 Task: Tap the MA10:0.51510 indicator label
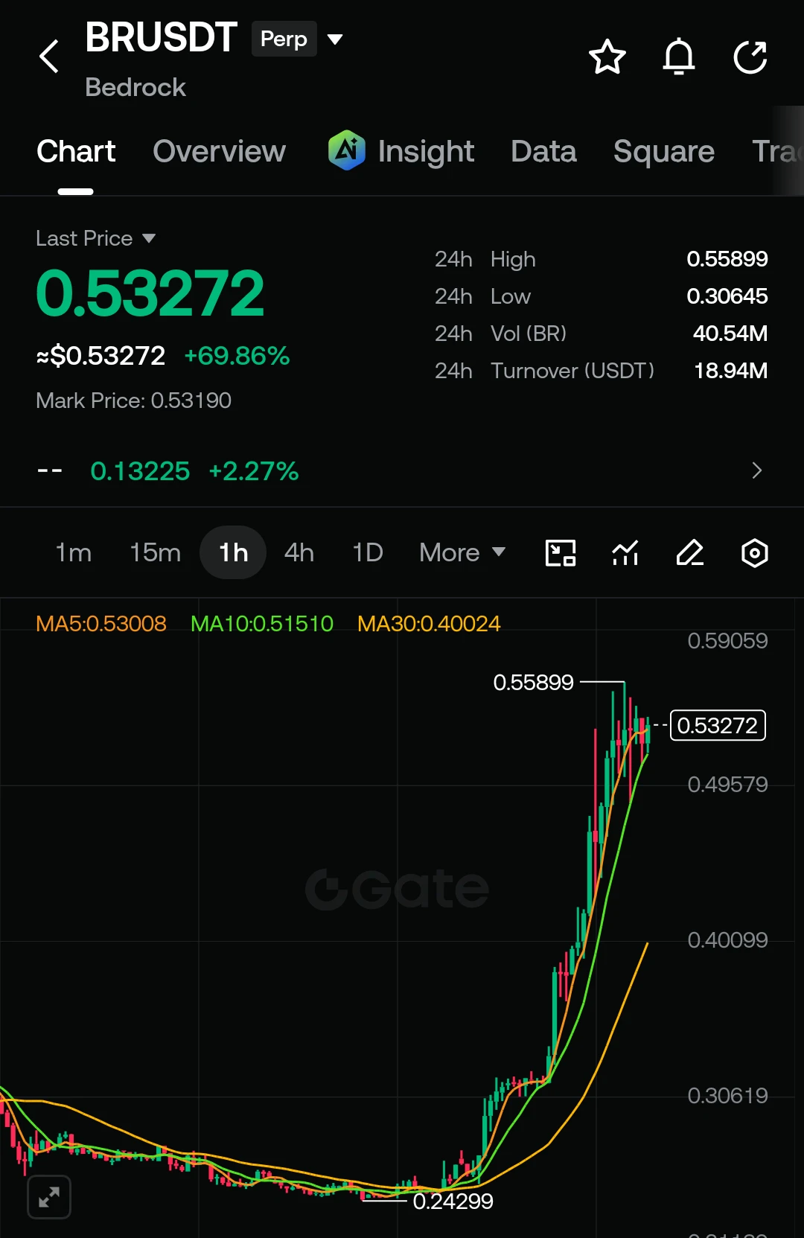(262, 624)
